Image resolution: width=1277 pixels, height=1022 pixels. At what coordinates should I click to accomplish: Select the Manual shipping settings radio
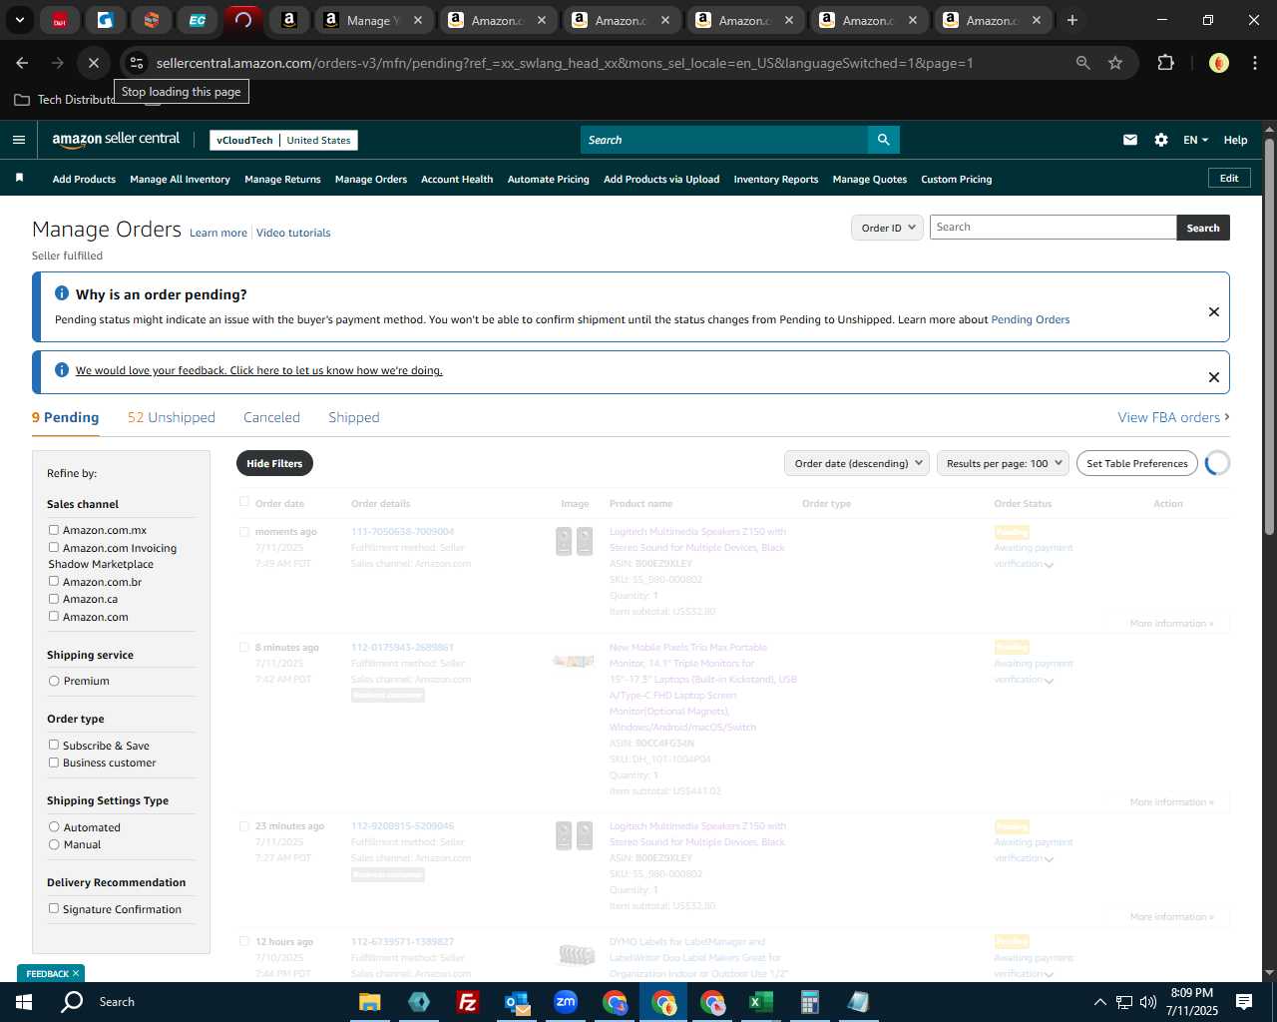pos(54,844)
